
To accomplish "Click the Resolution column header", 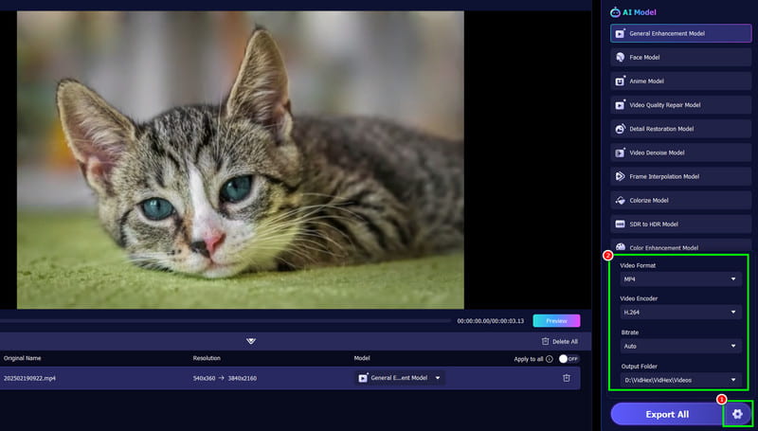I will point(207,358).
